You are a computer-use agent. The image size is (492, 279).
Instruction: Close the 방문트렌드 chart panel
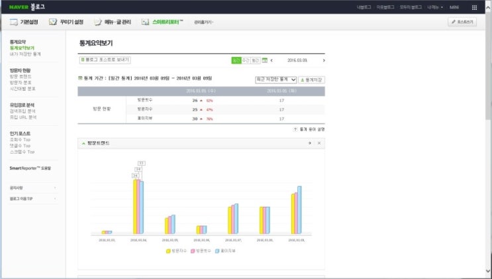pyautogui.click(x=319, y=143)
